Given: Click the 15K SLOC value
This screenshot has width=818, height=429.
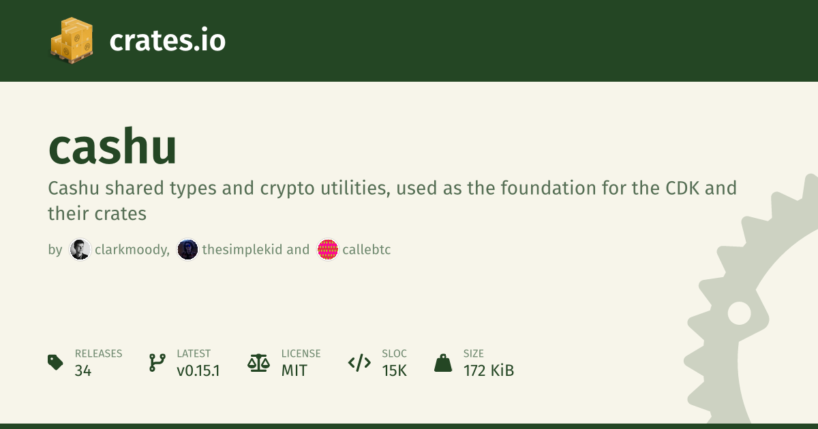Looking at the screenshot, I should pos(395,370).
